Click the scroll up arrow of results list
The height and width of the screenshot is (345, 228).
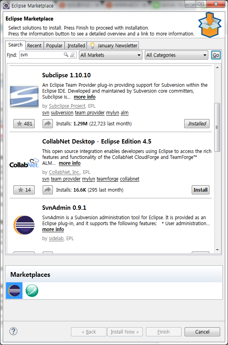[x=217, y=67]
